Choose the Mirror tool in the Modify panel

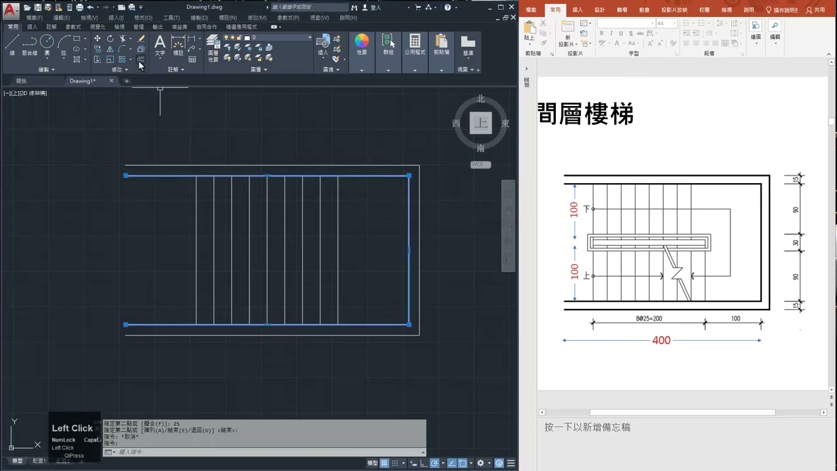(110, 49)
